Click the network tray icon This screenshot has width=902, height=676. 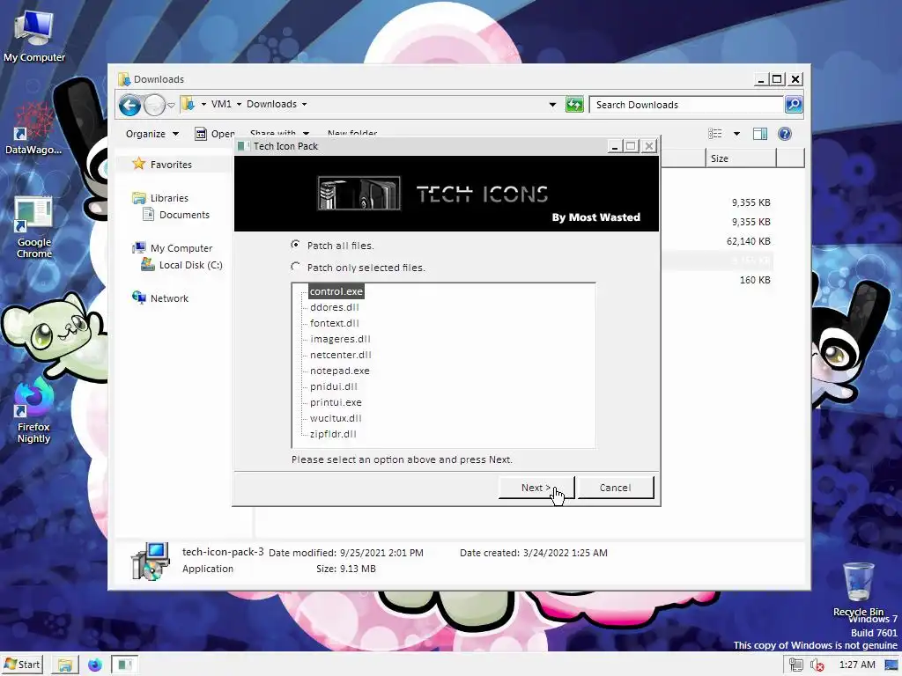click(x=796, y=665)
